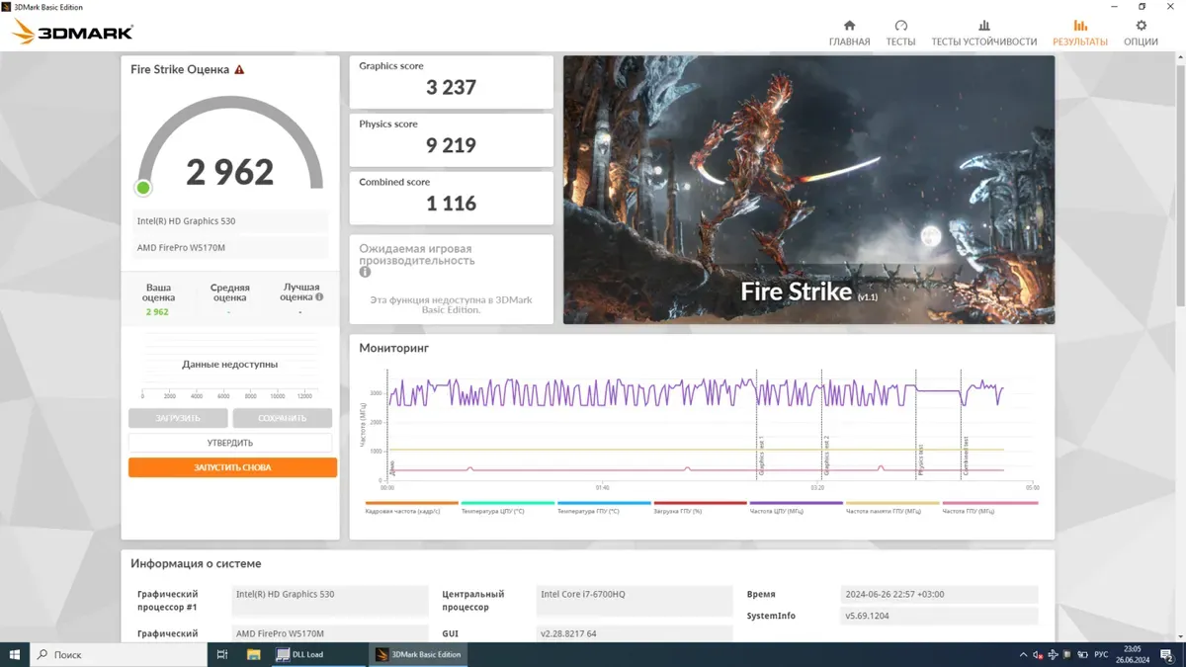Screen dimensions: 1186x667
Task: Open File Explorer from the taskbar
Action: [253, 654]
